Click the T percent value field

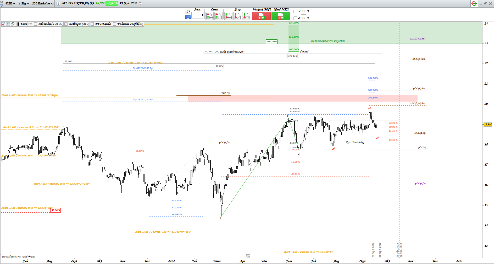[304, 11]
